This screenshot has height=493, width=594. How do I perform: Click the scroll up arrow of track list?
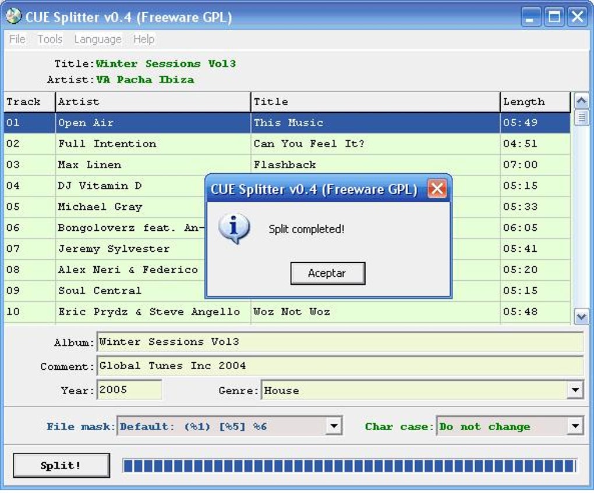pyautogui.click(x=581, y=101)
